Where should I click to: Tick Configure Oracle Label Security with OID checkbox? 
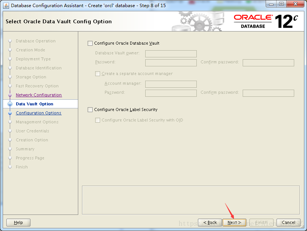[97, 120]
